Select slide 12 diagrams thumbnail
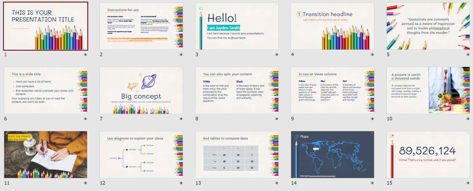The height and width of the screenshot is (191, 473). tap(141, 155)
